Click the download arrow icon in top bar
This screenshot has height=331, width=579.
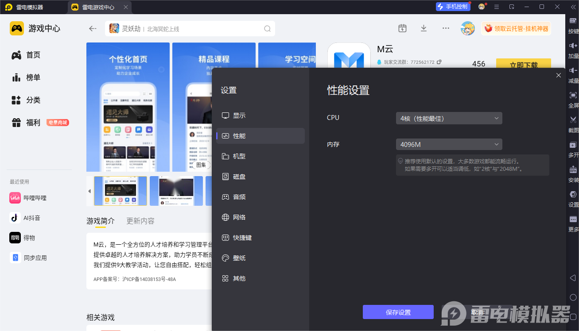(424, 28)
